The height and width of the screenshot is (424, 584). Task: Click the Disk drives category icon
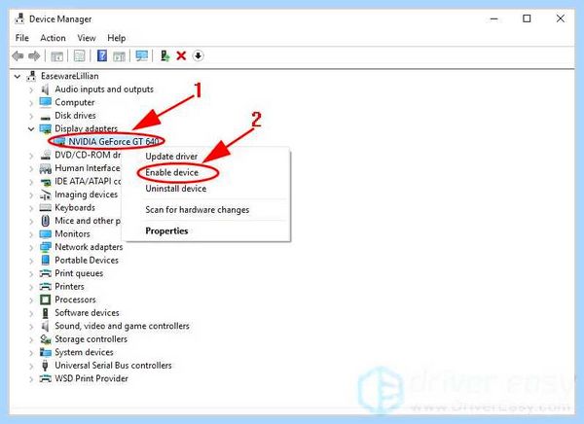coord(45,116)
